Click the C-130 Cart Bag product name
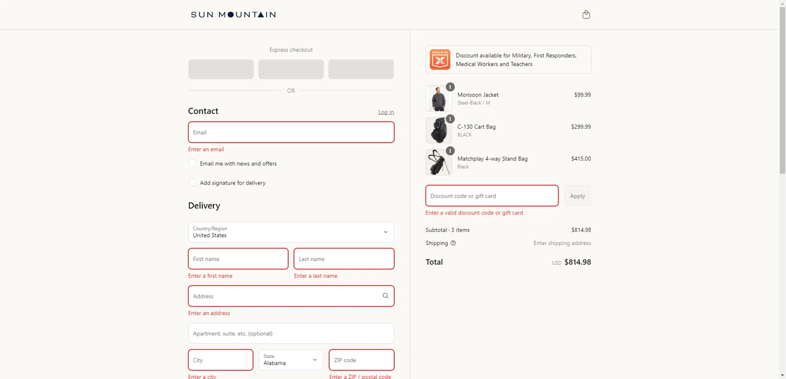 click(476, 127)
